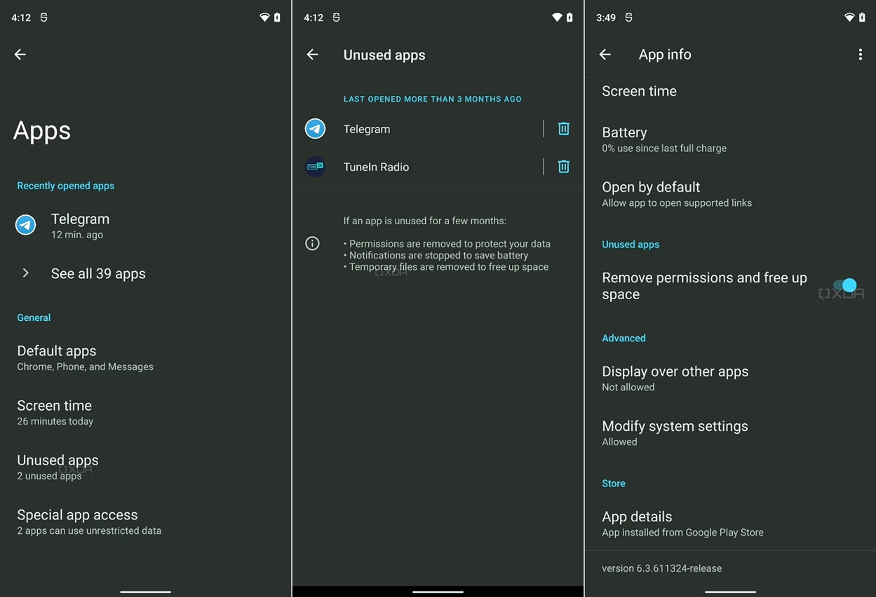Tap Telegram icon under Recently opened apps
Viewport: 876px width, 597px height.
(26, 225)
